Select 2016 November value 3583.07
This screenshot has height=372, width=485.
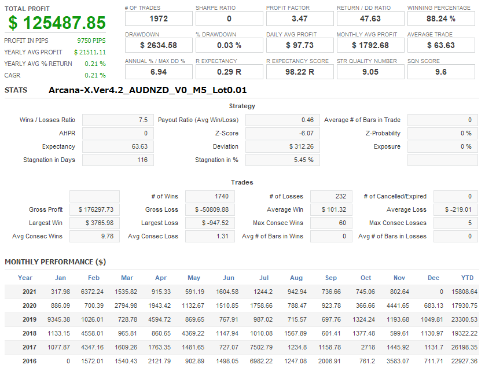coord(398,361)
